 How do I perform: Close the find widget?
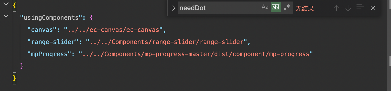(x=372, y=8)
